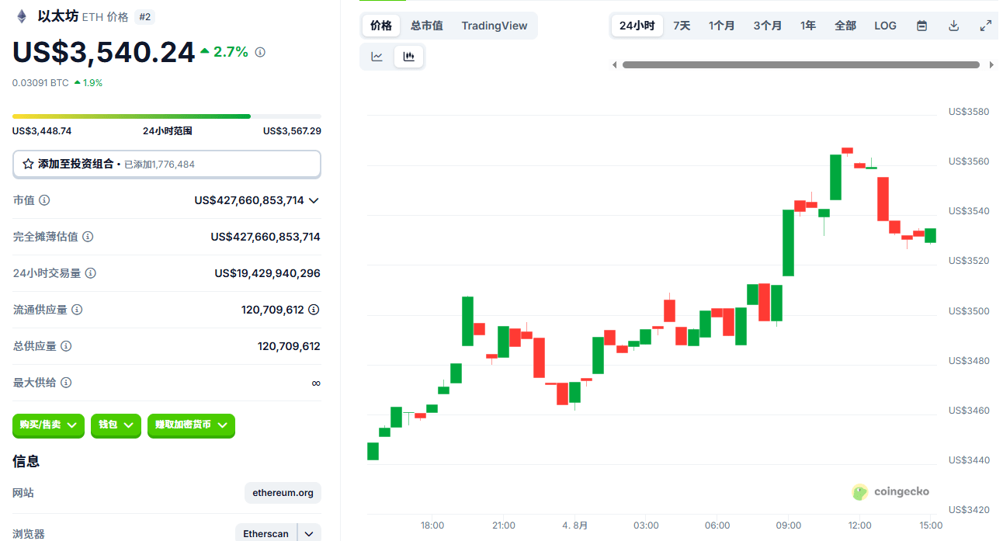Select the 3个月 time range
The image size is (1003, 541).
(767, 26)
